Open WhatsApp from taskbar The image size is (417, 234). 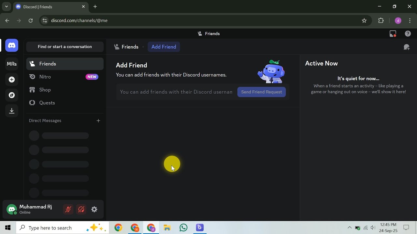pyautogui.click(x=183, y=228)
